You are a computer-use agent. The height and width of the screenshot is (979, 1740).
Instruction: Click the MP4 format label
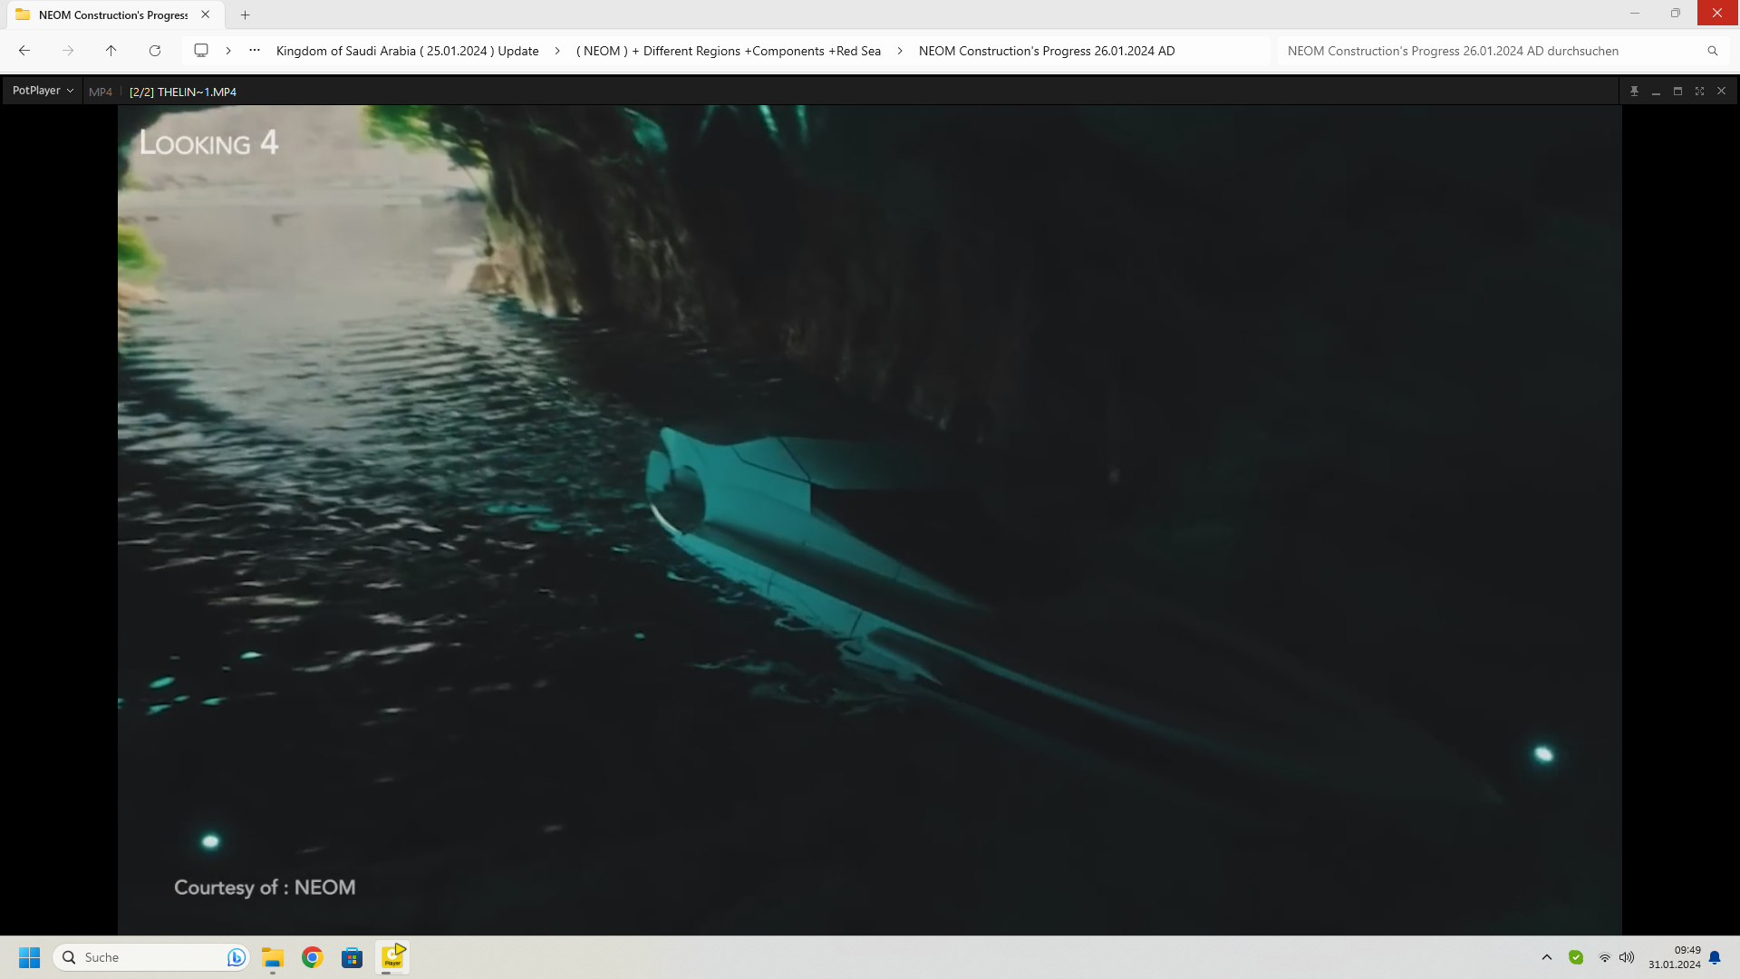pyautogui.click(x=101, y=92)
